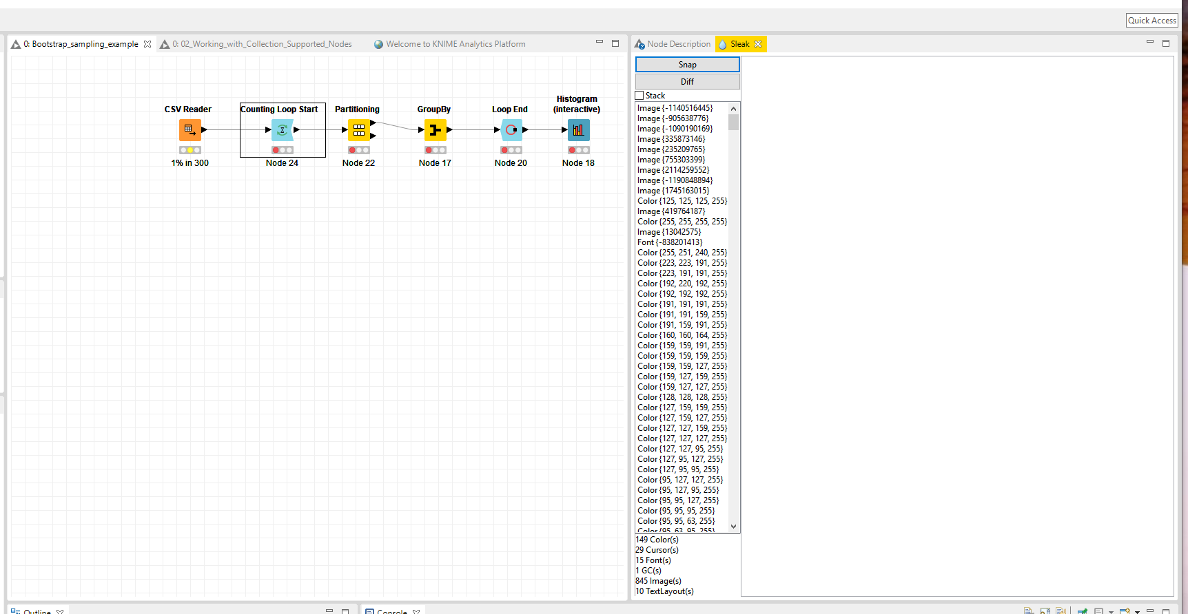The height and width of the screenshot is (614, 1188).
Task: Focus the Quick Access search field
Action: 1152,21
